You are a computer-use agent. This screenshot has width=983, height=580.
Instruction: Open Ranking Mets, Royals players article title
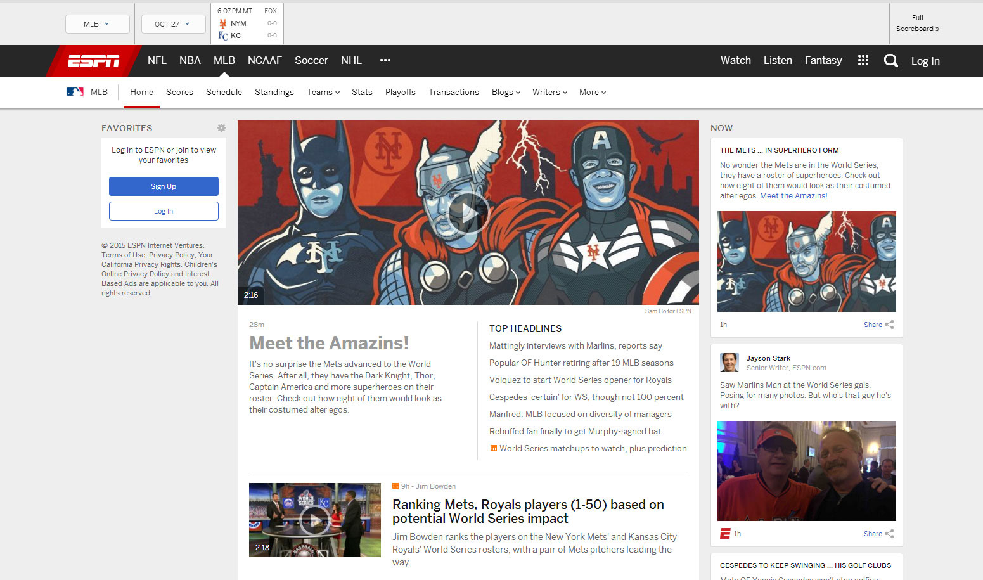coord(528,512)
